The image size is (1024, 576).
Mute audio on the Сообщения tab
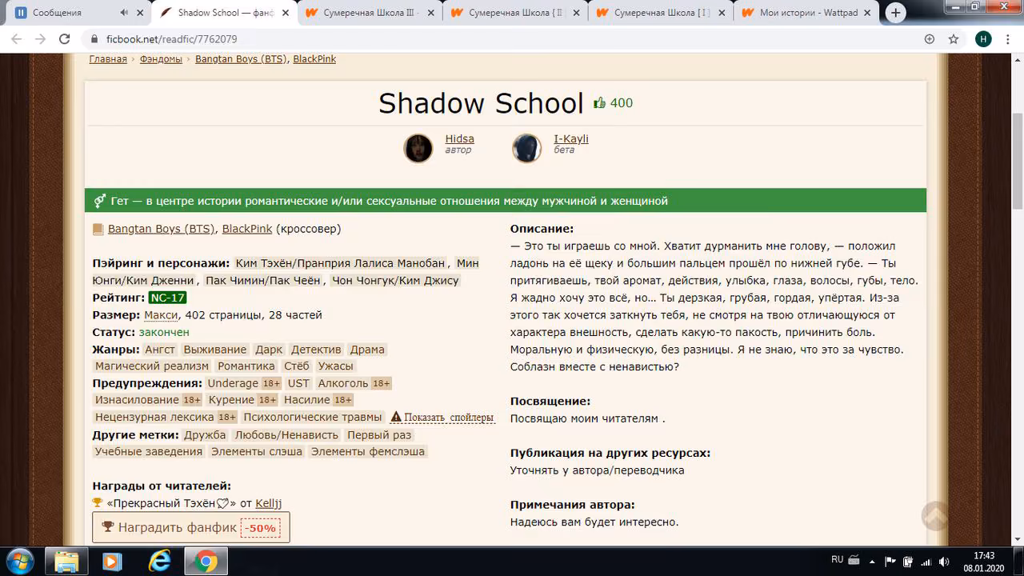point(124,13)
